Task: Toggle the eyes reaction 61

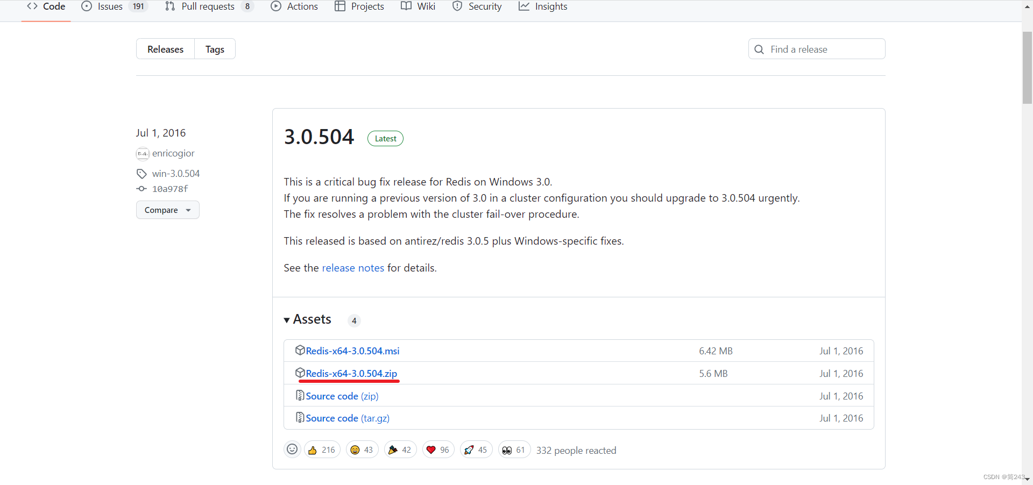Action: click(x=514, y=450)
